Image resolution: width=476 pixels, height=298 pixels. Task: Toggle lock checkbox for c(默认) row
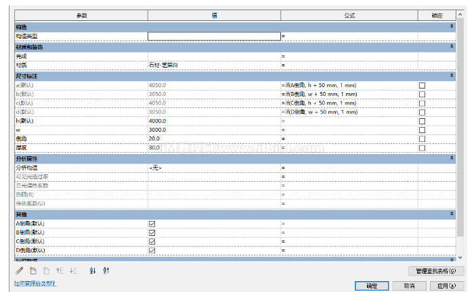point(422,103)
